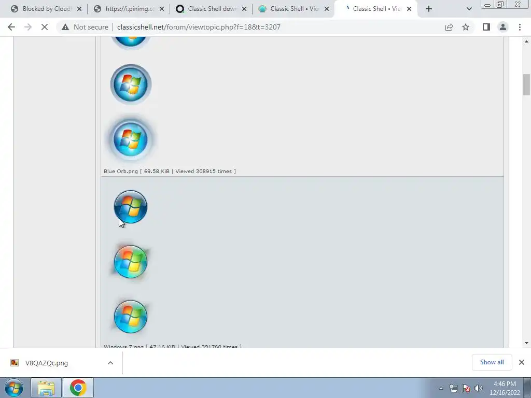Image resolution: width=531 pixels, height=398 pixels.
Task: Click the glowing Windows 7 orb image
Action: [x=131, y=262]
